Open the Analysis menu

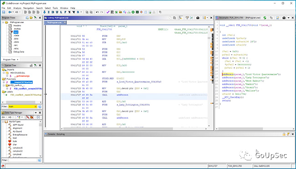[x=17, y=8]
